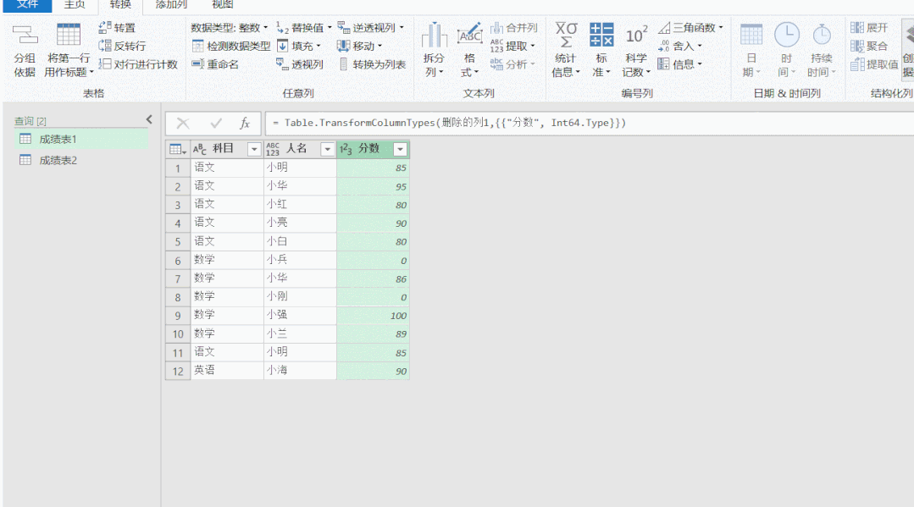Open 科目 column filter dropdown
The width and height of the screenshot is (914, 507).
coord(254,149)
